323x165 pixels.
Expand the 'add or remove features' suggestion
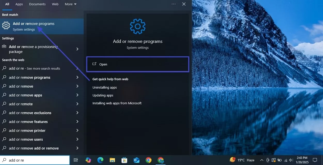(x=77, y=121)
